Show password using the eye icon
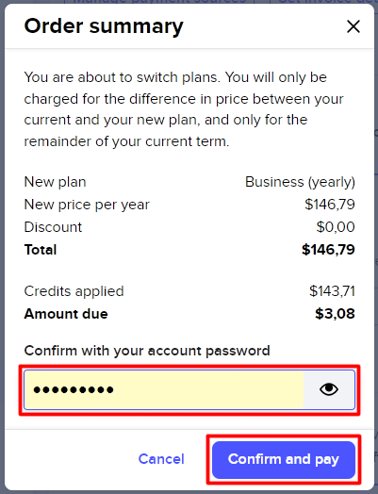378x494 pixels. tap(329, 389)
